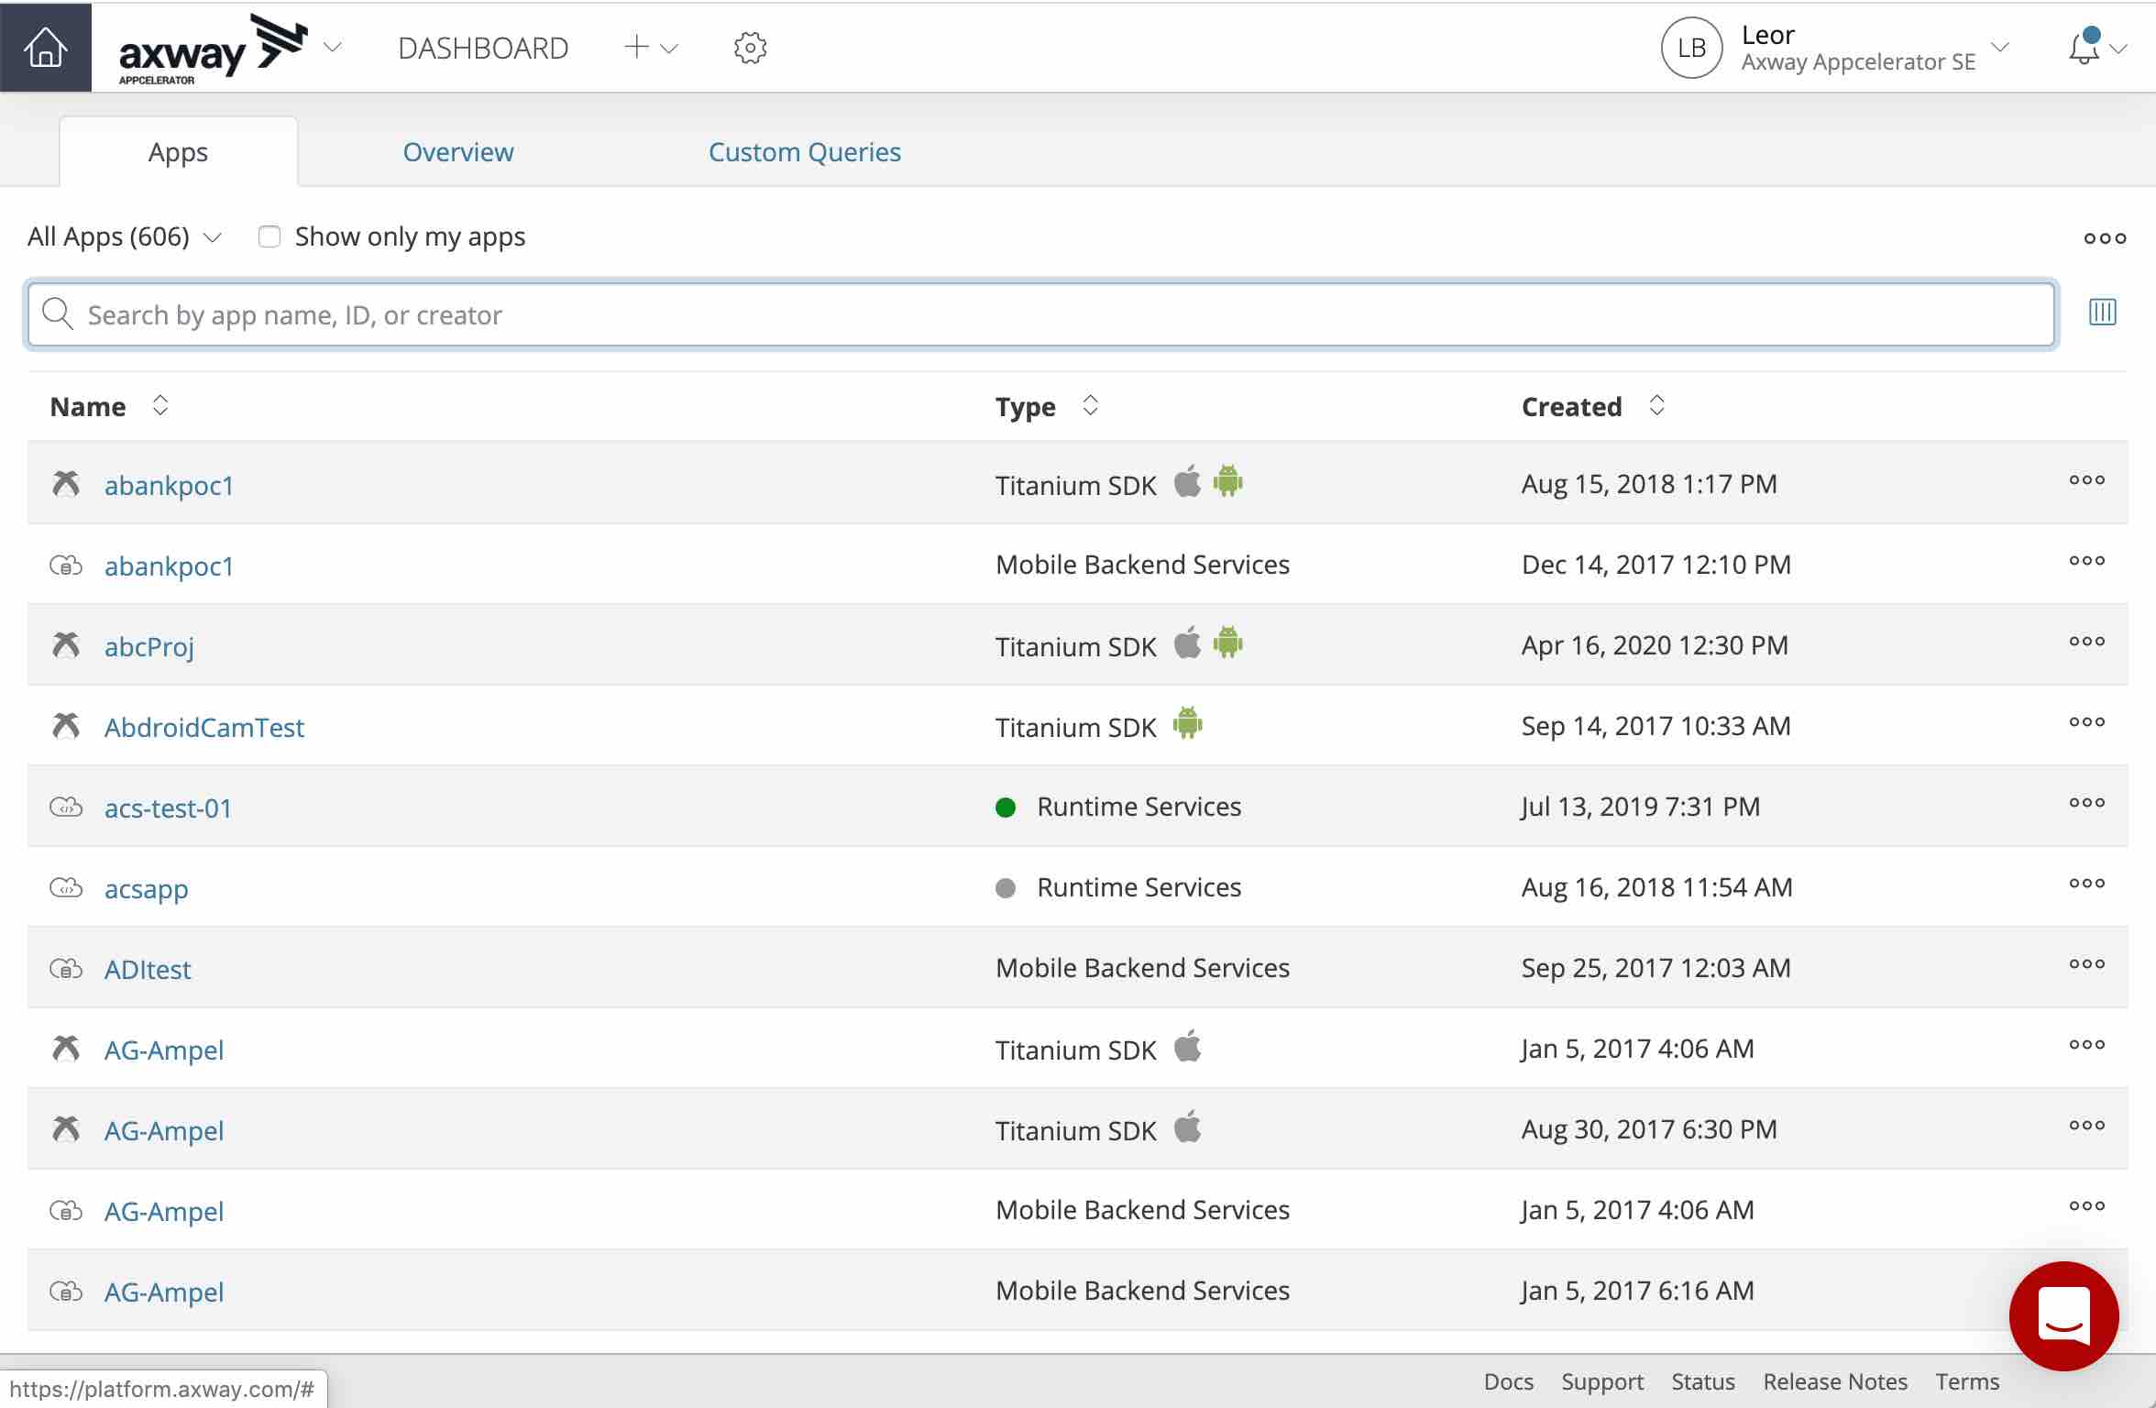
Task: Click the Apple icon in Aug 15 abankpoc1 row
Action: pyautogui.click(x=1187, y=481)
